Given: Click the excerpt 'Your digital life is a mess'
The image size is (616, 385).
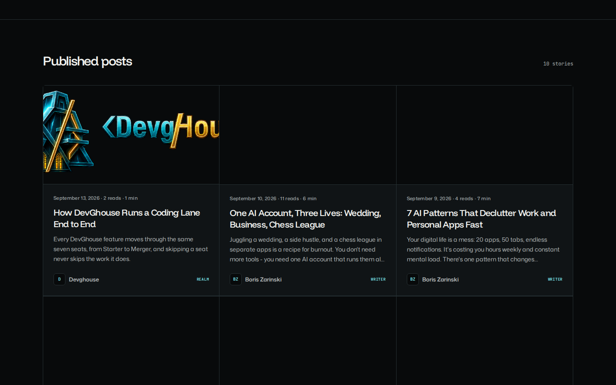Looking at the screenshot, I should (483, 249).
